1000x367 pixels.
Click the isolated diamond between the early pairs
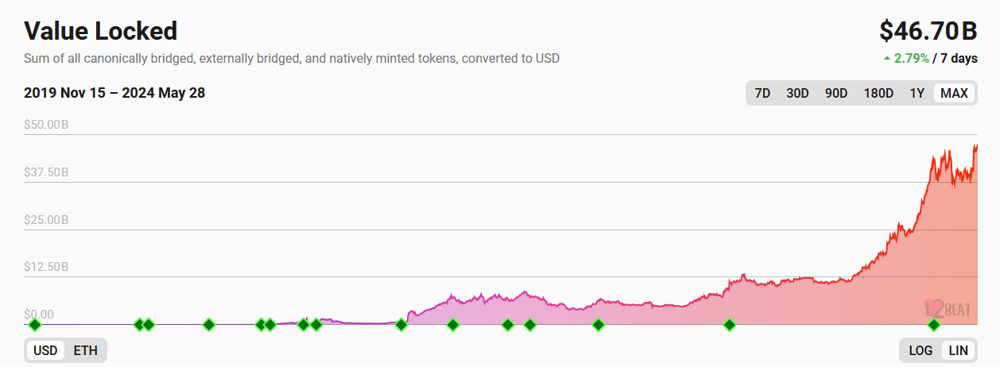tap(209, 324)
